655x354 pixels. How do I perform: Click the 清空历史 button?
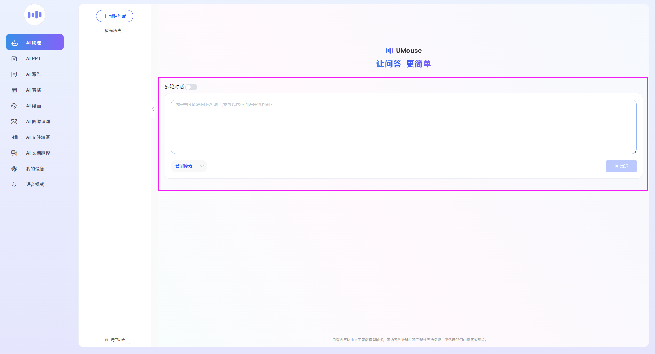115,340
